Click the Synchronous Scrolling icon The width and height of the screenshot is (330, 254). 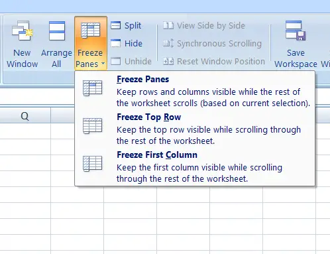click(168, 43)
